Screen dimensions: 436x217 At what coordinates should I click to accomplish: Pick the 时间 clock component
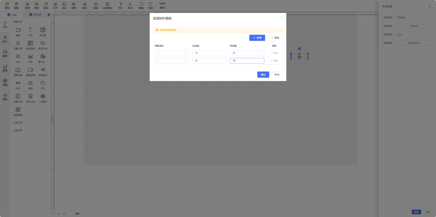pyautogui.click(x=18, y=85)
